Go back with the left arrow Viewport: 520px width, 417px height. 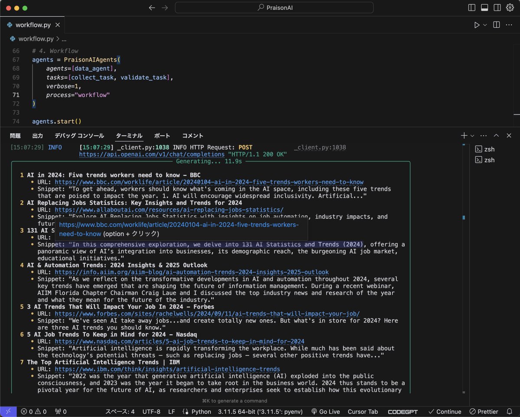click(152, 8)
